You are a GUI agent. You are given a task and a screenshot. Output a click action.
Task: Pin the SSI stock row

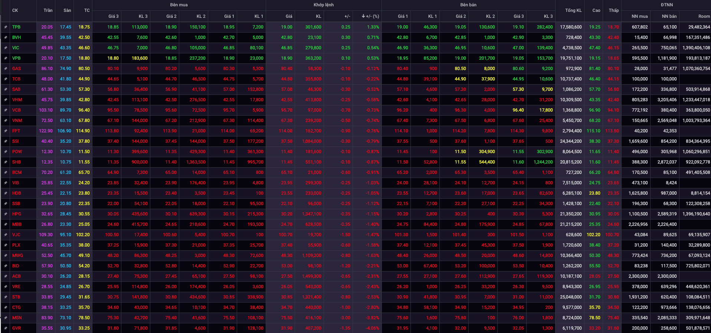(x=6, y=141)
